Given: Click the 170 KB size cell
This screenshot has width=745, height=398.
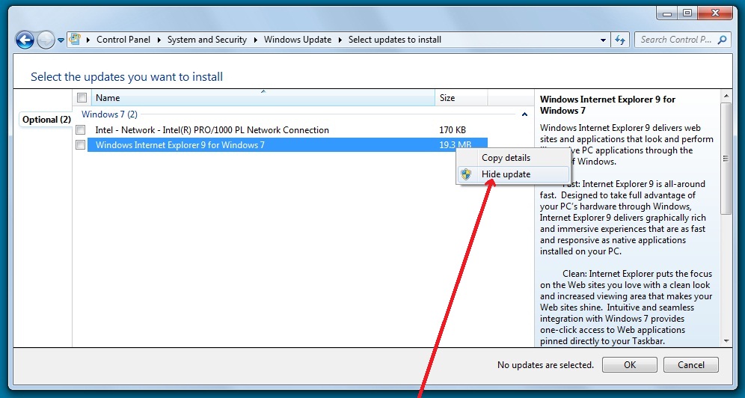Looking at the screenshot, I should click(453, 129).
